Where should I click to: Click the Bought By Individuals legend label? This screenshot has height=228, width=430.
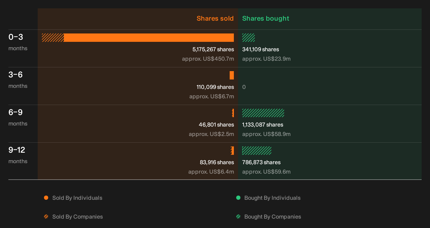(x=272, y=198)
